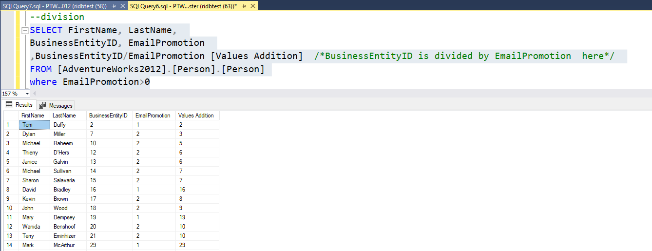Click the Dempsey cell

68,217
